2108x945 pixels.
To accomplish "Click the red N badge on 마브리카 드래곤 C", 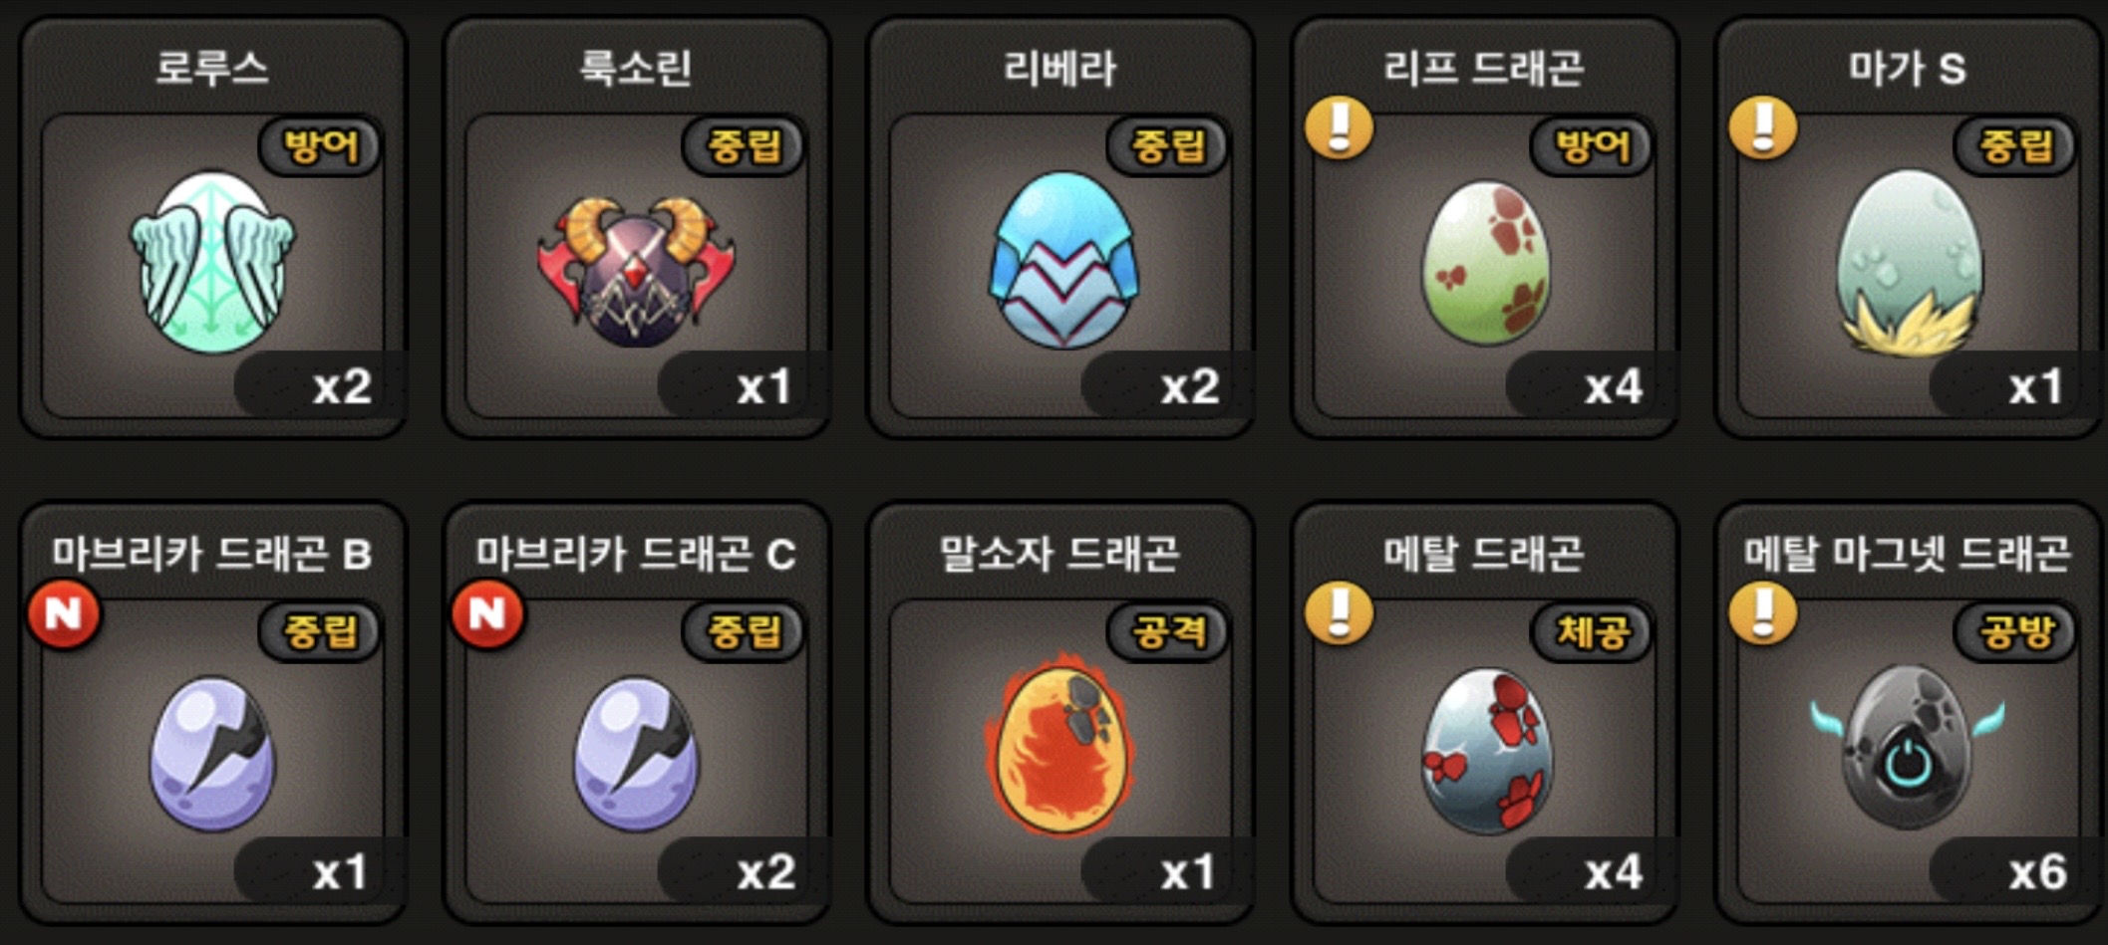I will point(487,614).
